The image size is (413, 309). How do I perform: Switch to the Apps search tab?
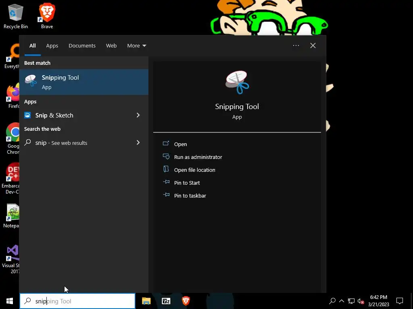click(x=52, y=46)
